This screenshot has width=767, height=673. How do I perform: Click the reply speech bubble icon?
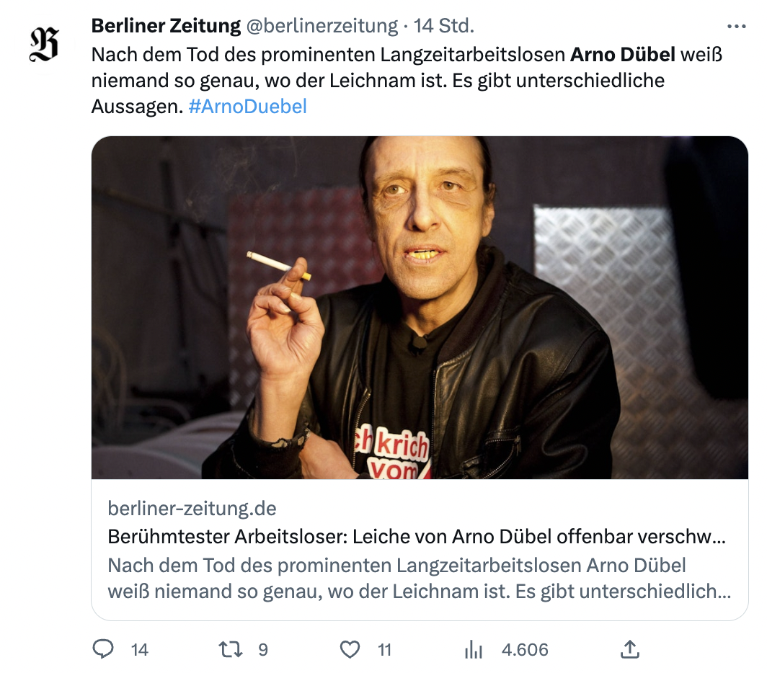pyautogui.click(x=104, y=649)
